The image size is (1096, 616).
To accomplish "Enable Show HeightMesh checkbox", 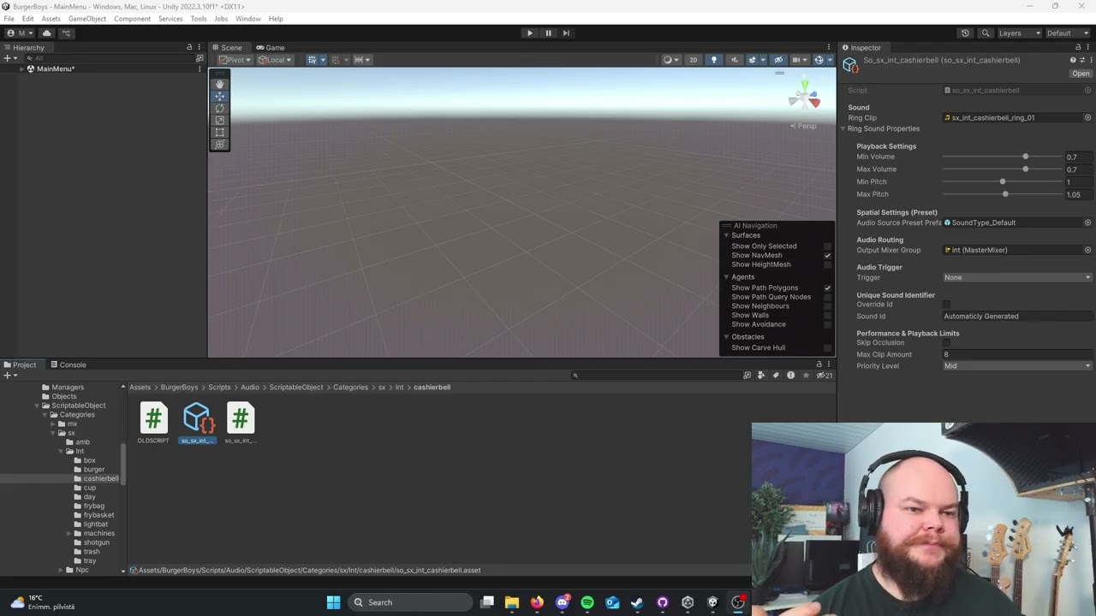I will 827,264.
